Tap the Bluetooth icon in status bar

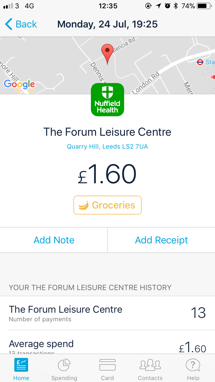(176, 6)
